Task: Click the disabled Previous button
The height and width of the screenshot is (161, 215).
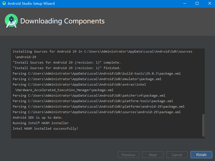Action: 128,155
